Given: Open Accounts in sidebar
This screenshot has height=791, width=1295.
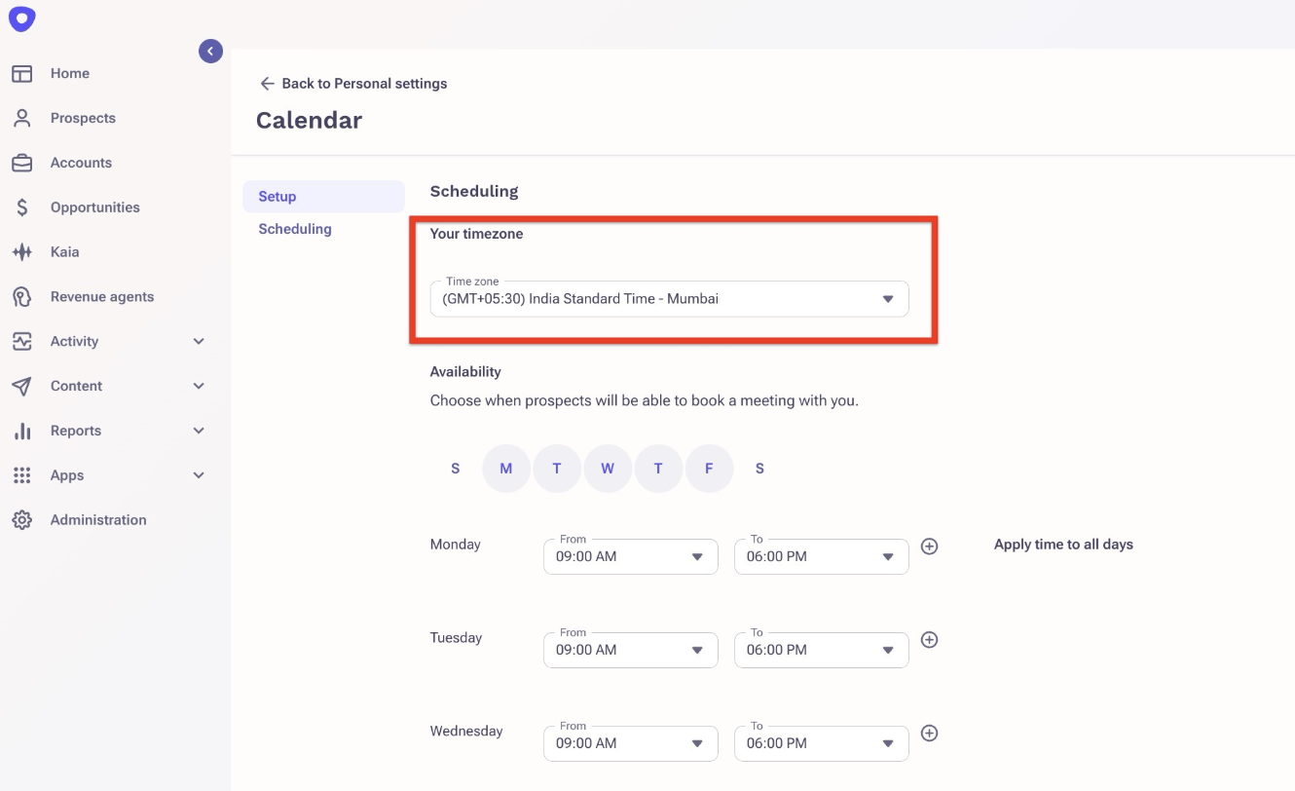Looking at the screenshot, I should coord(81,163).
